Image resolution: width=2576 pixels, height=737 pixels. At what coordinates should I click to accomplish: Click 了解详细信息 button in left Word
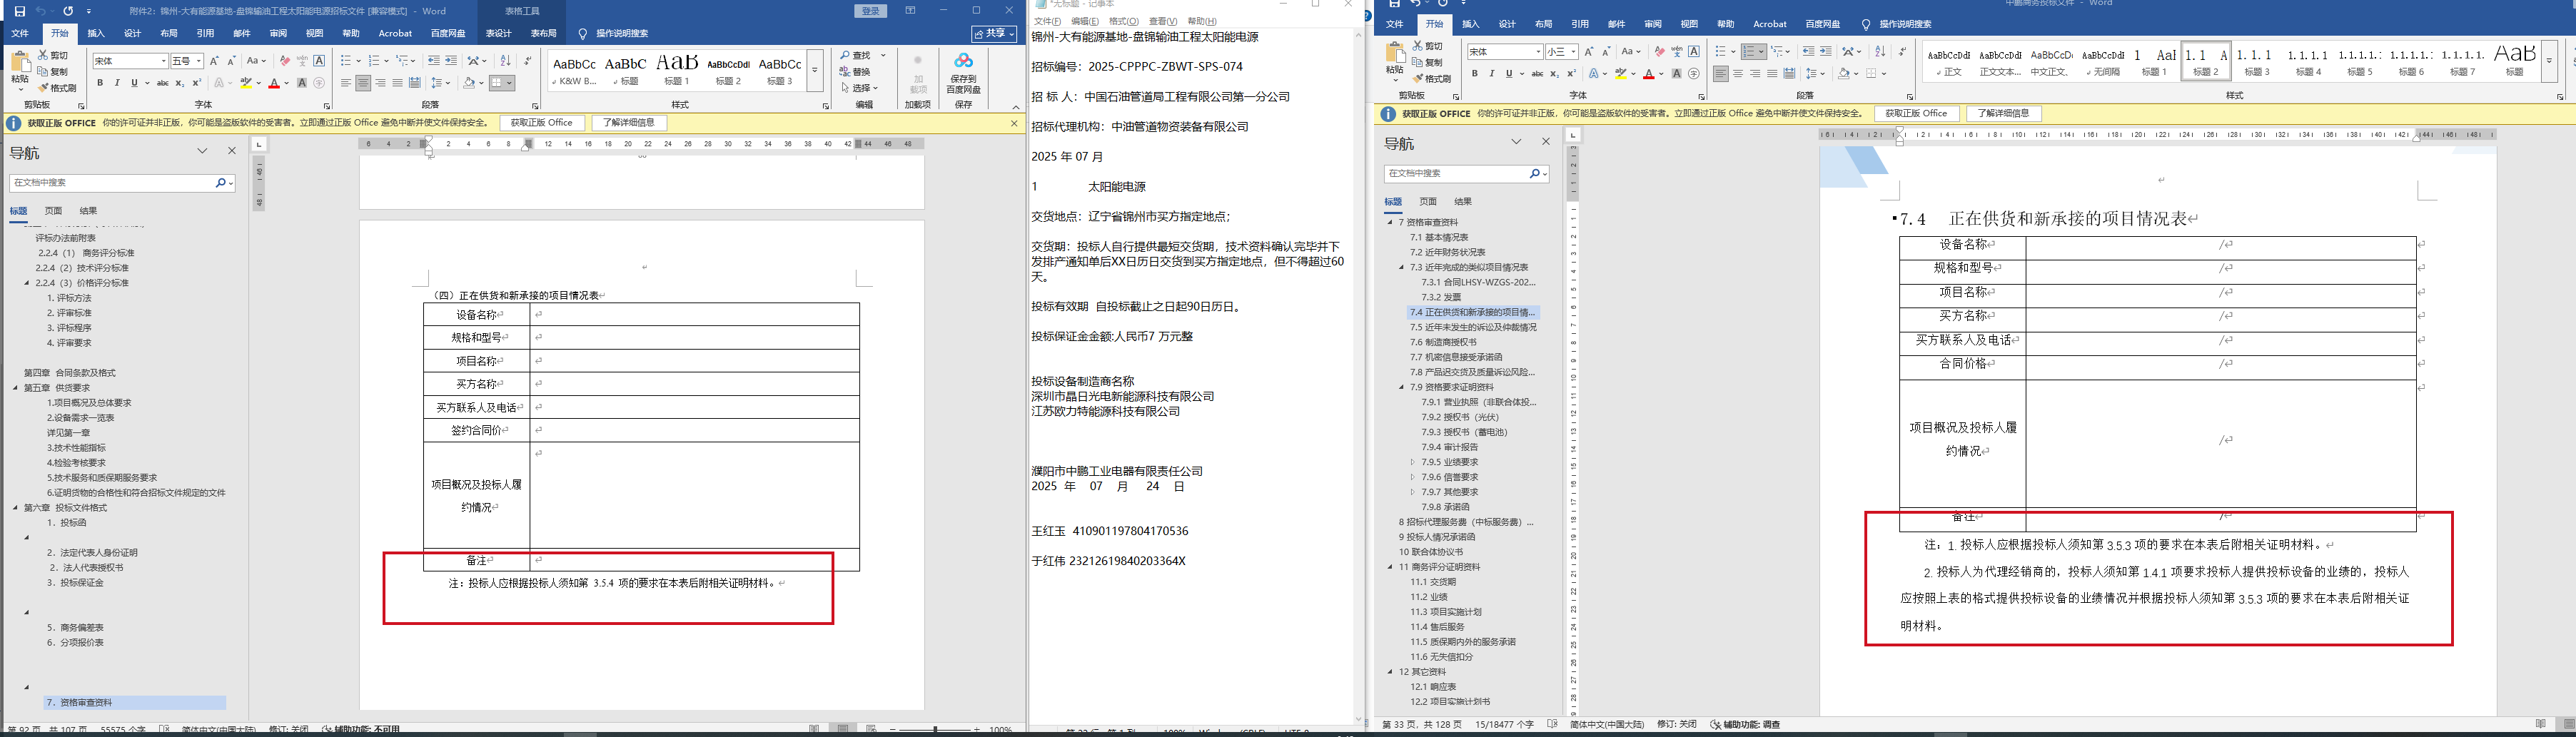point(629,123)
